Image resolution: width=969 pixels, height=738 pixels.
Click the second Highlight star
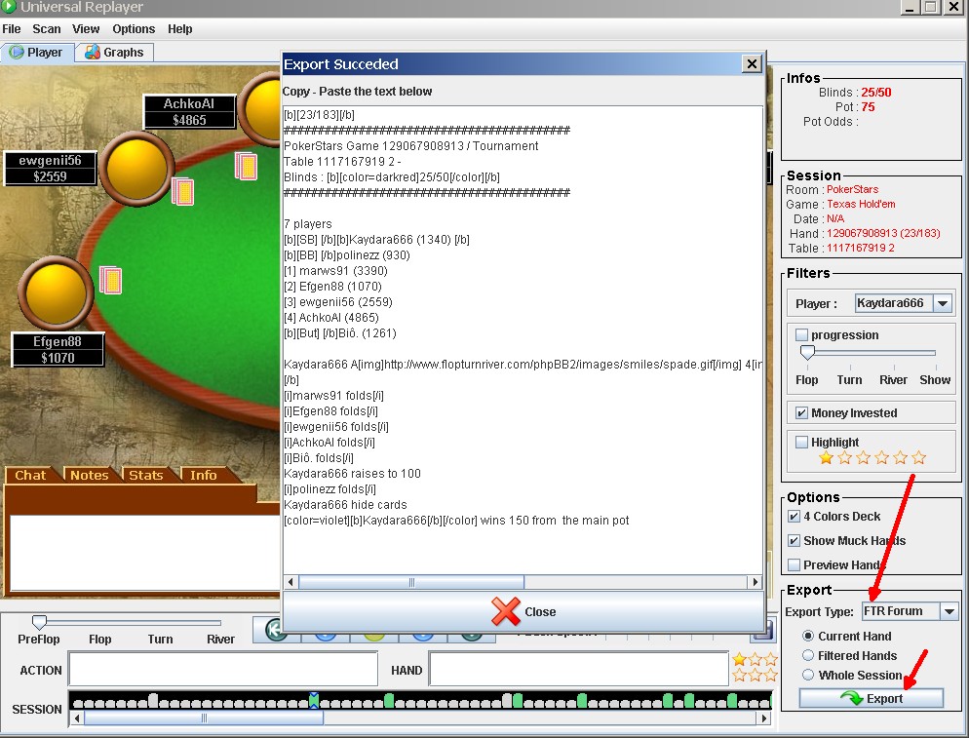click(x=845, y=458)
